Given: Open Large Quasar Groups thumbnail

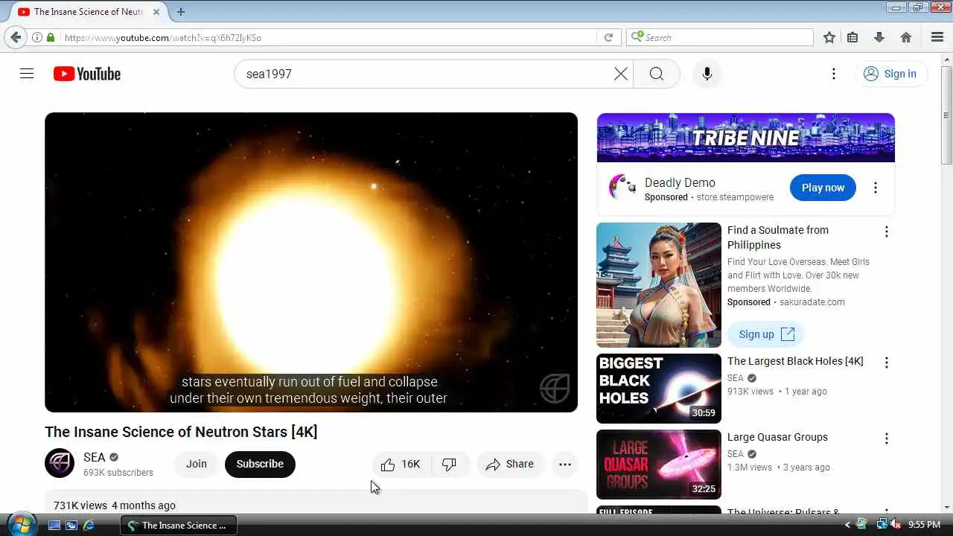Looking at the screenshot, I should (659, 465).
